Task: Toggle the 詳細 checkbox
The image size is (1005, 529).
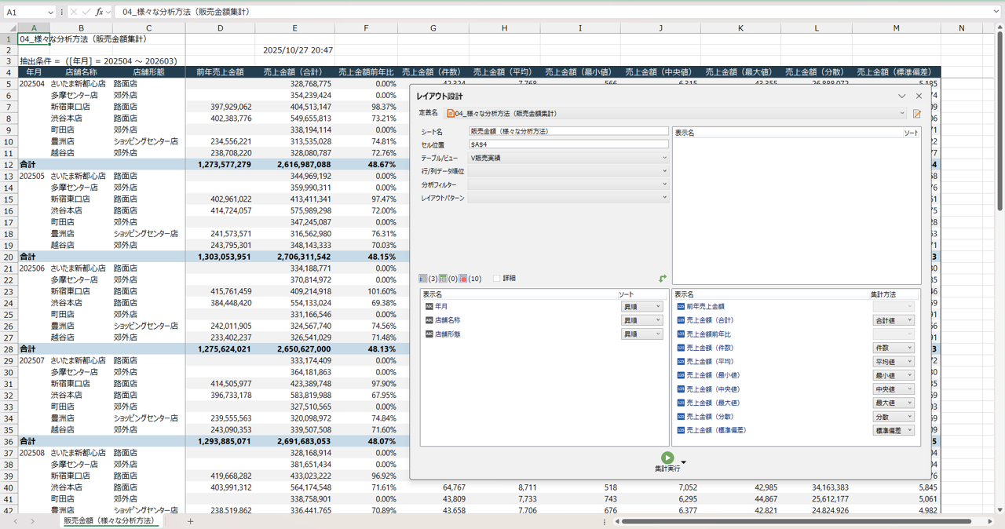Action: (x=496, y=279)
